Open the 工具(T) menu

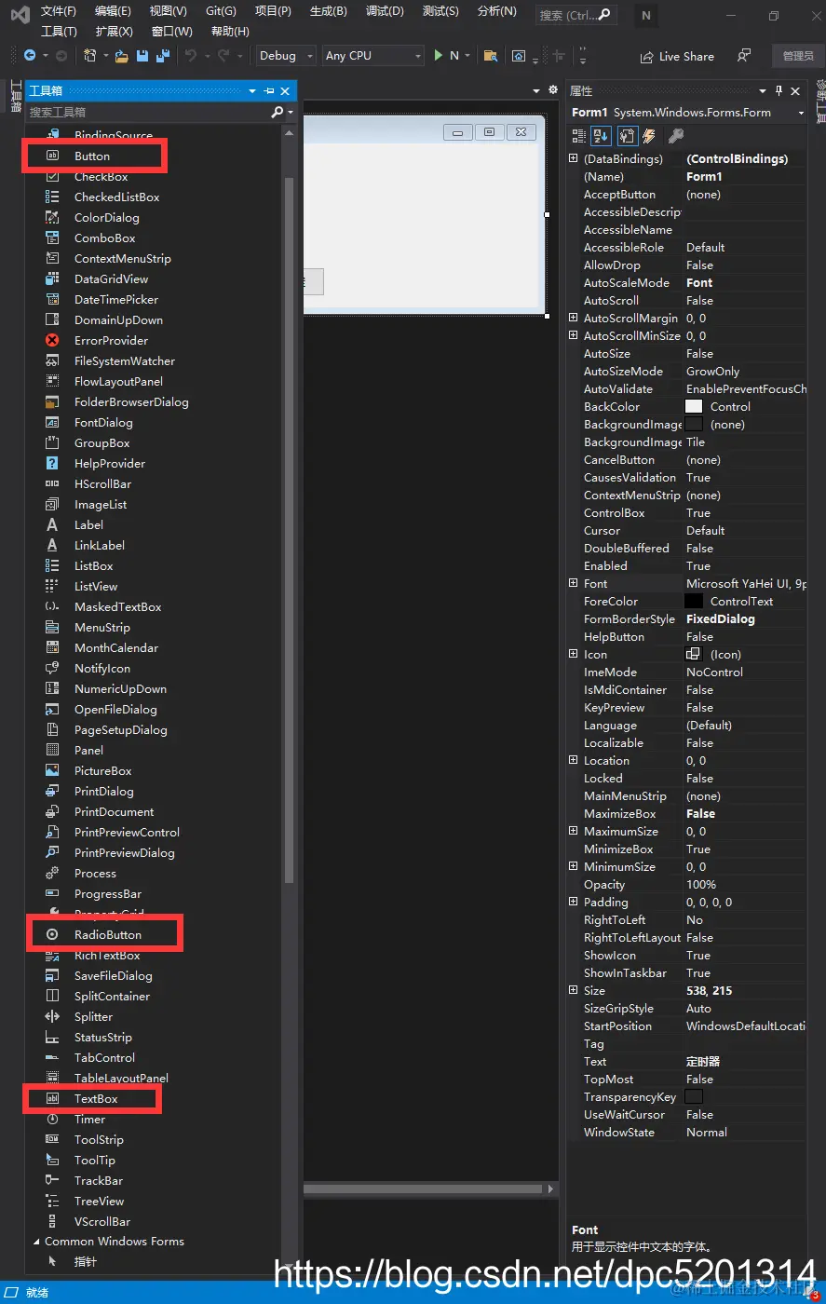[x=59, y=32]
